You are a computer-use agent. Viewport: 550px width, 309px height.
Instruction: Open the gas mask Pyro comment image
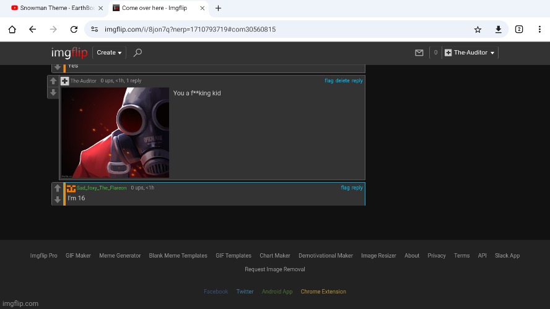point(115,133)
